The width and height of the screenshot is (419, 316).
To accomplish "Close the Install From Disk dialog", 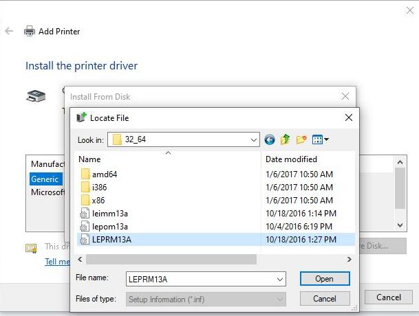I will click(x=345, y=96).
